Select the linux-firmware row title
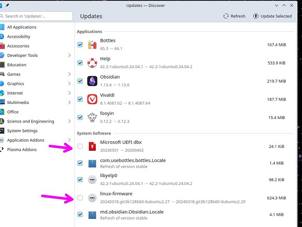The height and width of the screenshot is (227, 302). 116,193
